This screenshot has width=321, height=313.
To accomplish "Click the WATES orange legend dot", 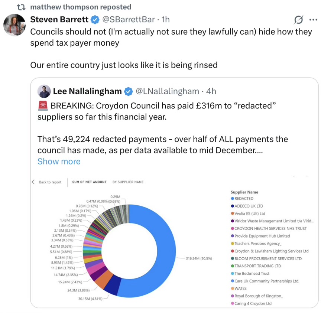I will [233, 288].
